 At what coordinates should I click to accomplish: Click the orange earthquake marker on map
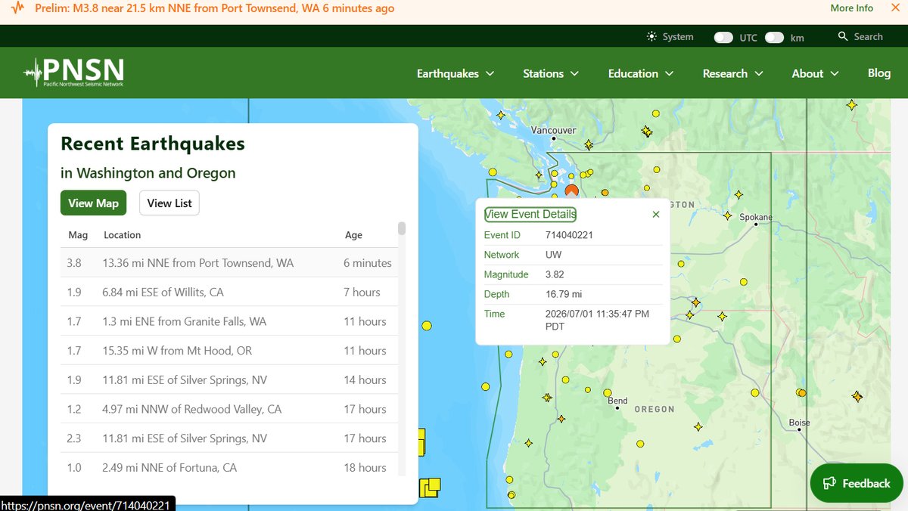tap(572, 191)
